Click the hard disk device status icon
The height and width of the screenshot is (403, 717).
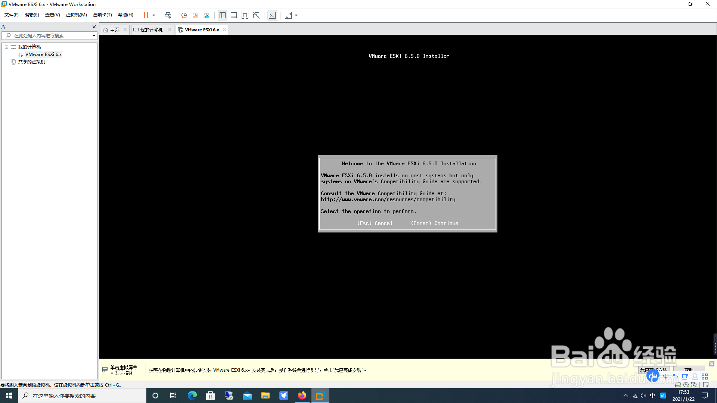678,385
